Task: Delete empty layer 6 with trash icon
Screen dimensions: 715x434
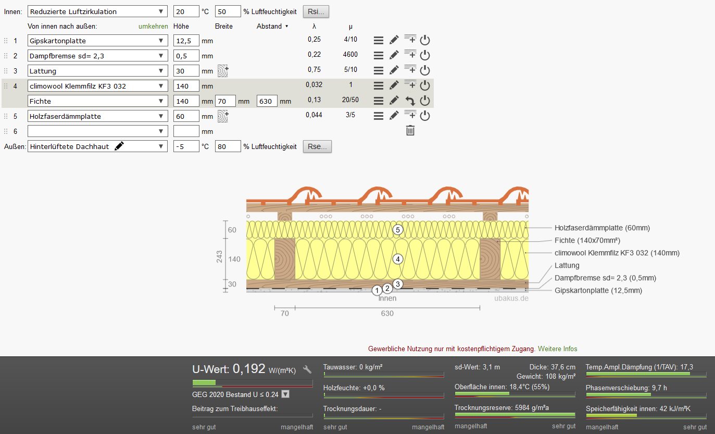Action: (410, 131)
